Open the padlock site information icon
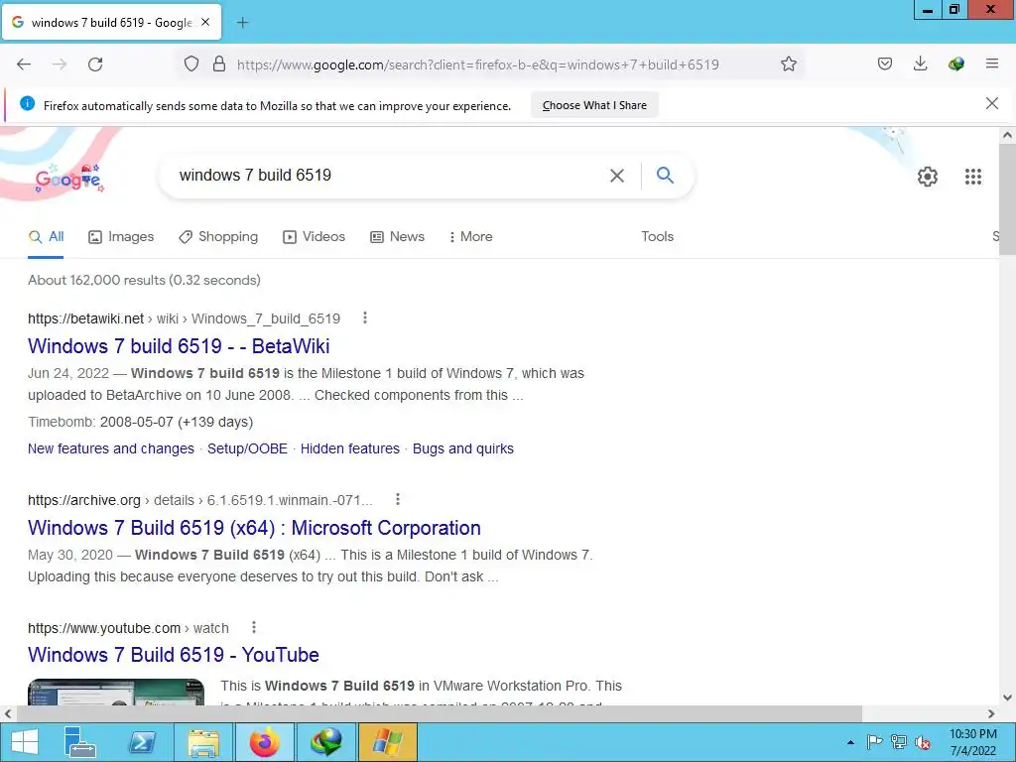Viewport: 1016px width, 762px height. click(219, 64)
